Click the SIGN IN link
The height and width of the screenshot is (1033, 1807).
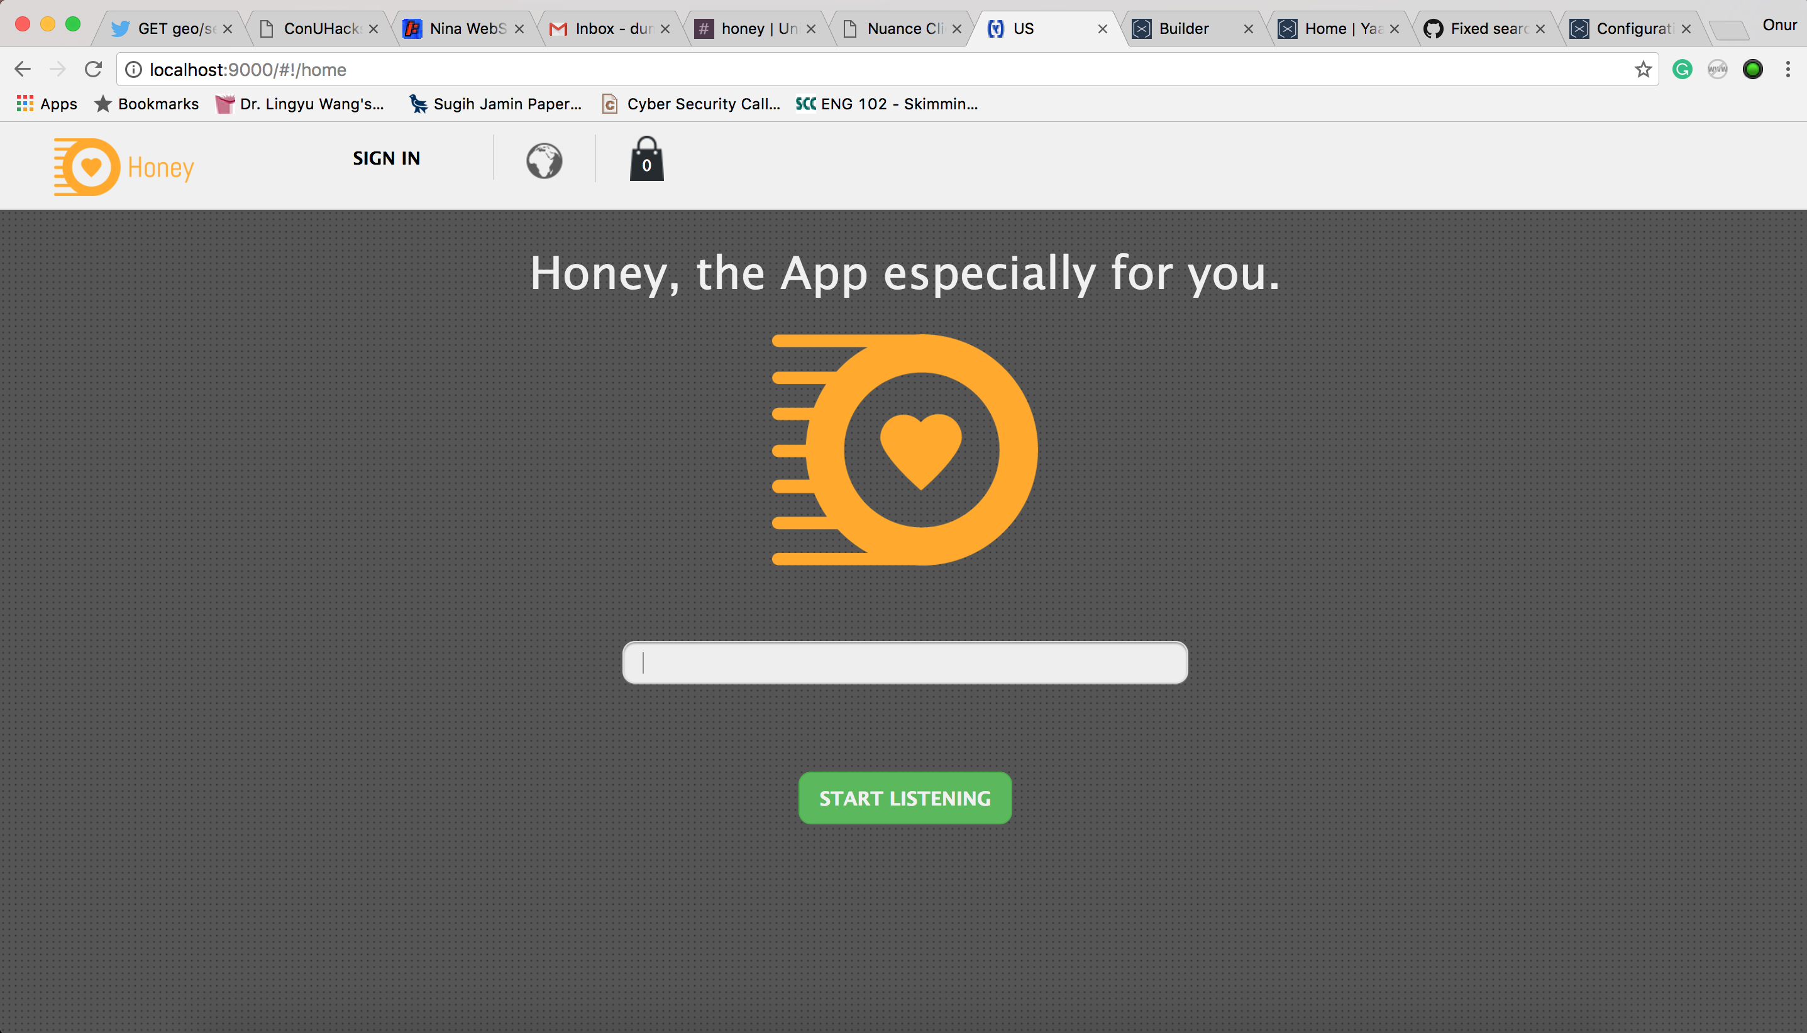(386, 158)
